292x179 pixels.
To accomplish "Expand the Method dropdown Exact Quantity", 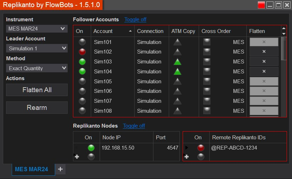I will (x=37, y=68).
